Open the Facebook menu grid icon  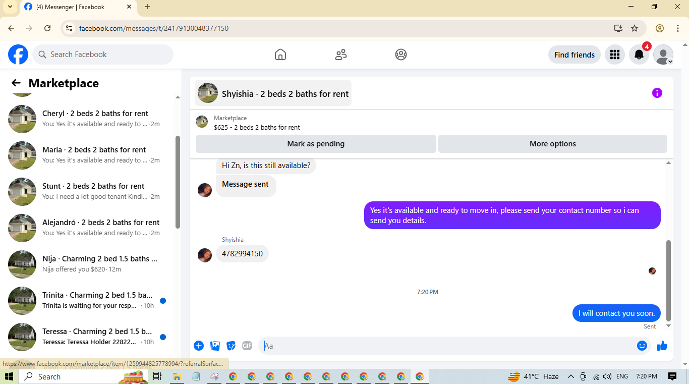614,54
